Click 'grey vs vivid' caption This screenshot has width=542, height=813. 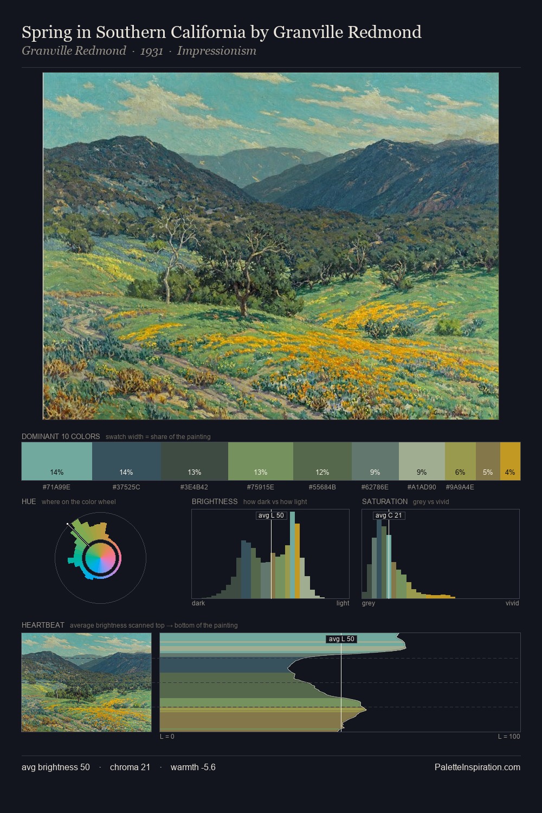431,502
